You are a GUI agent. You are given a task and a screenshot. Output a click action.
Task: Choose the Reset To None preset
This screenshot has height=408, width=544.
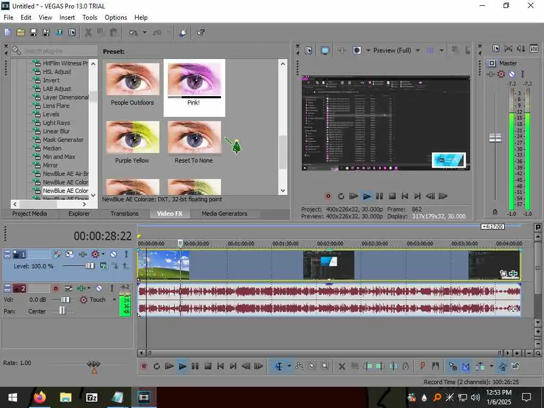tap(194, 137)
